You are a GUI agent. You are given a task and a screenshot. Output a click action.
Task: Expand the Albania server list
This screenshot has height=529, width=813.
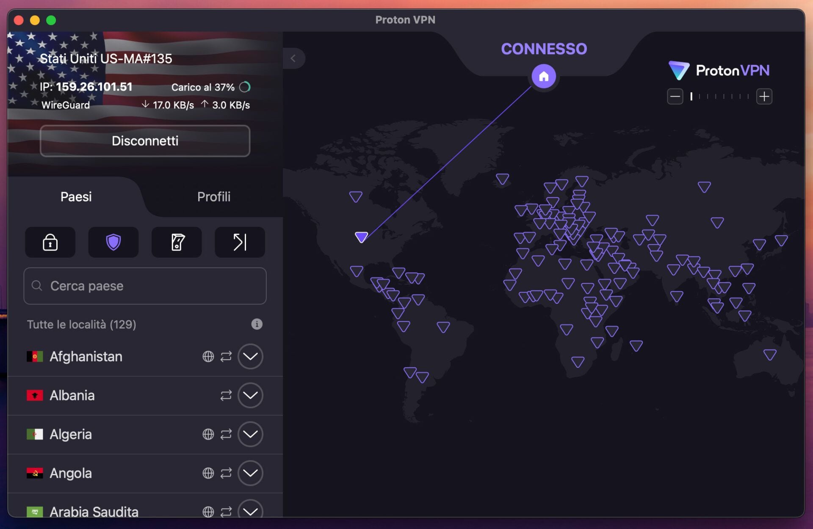click(x=250, y=396)
